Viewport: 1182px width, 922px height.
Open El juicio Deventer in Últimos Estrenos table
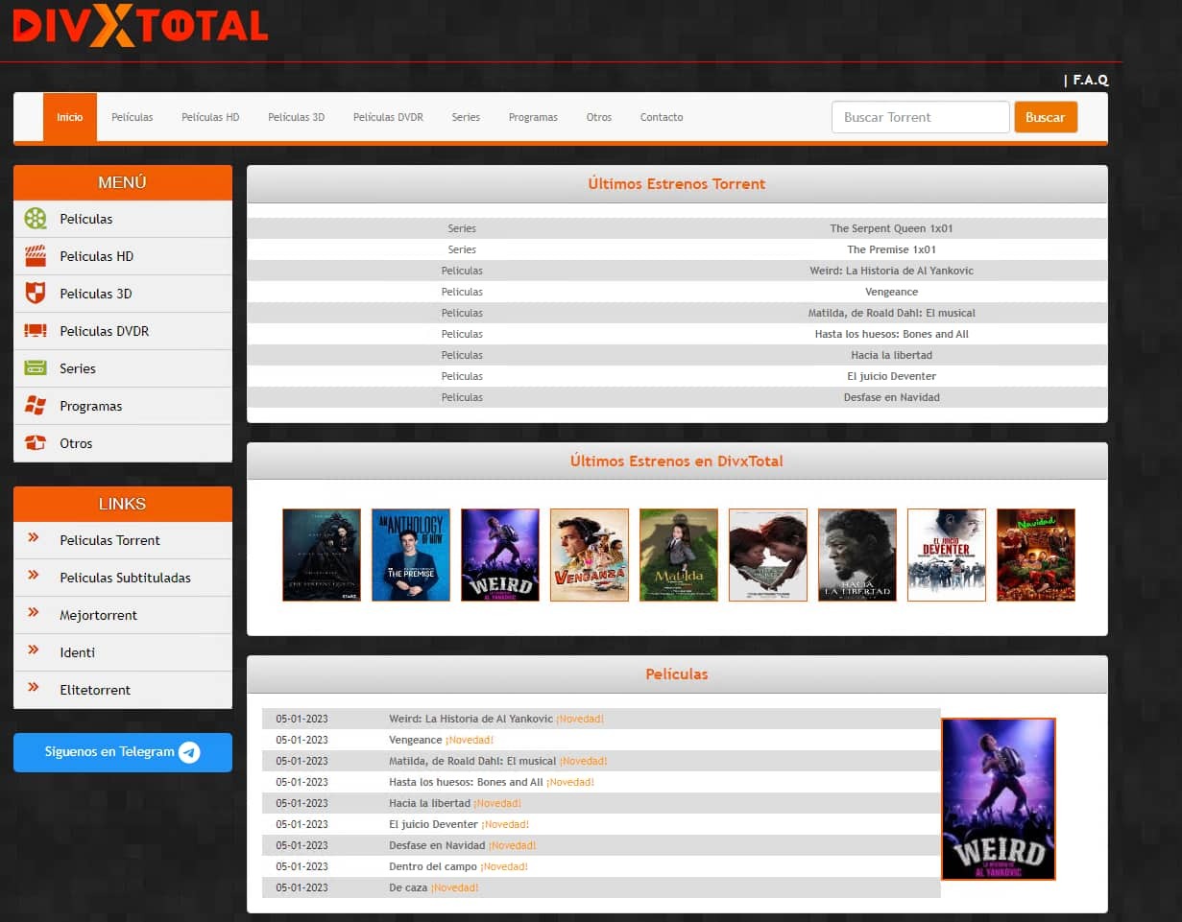pyautogui.click(x=891, y=376)
